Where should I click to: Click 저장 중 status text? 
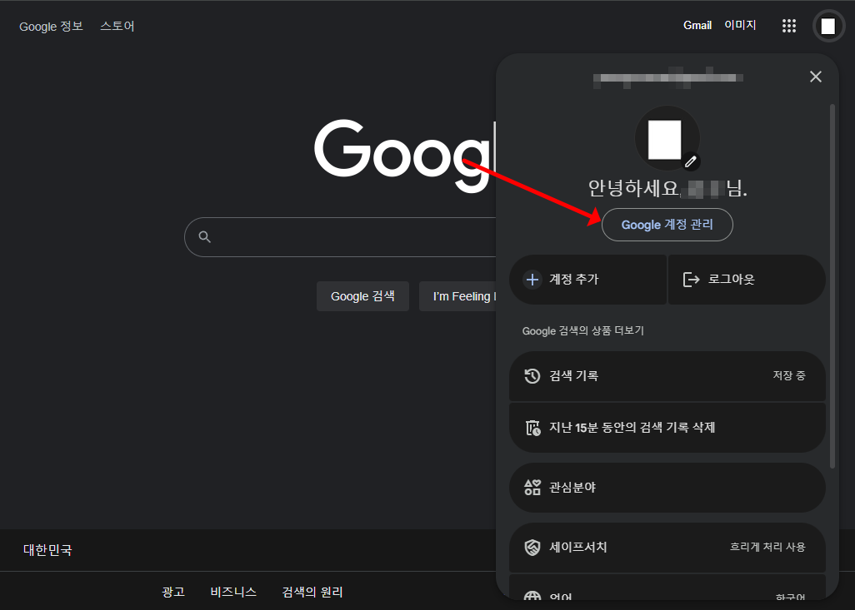point(789,376)
